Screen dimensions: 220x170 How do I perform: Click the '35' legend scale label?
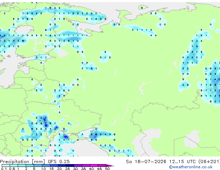(x=83, y=169)
